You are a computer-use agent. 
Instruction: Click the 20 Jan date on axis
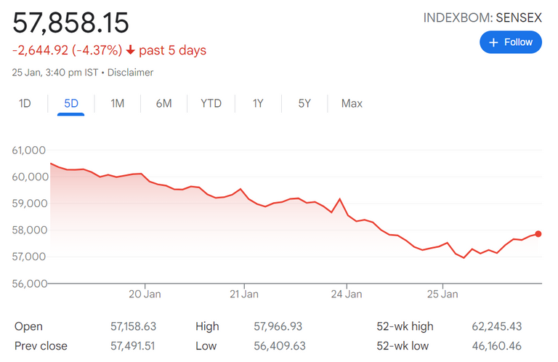[145, 294]
